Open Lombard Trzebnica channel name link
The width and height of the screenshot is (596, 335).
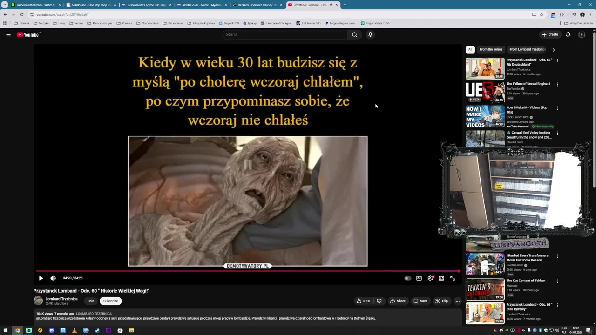(x=61, y=299)
